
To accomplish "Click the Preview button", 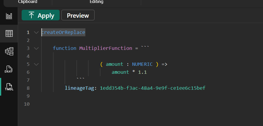I will click(x=78, y=15).
